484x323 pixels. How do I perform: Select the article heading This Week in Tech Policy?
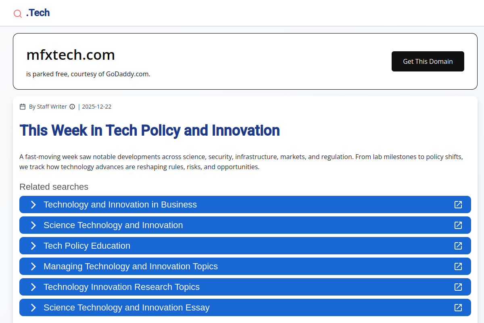click(x=149, y=130)
